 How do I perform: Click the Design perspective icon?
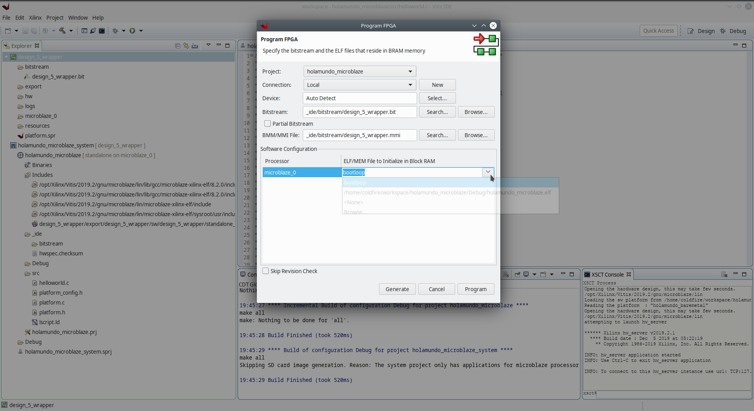(x=691, y=31)
